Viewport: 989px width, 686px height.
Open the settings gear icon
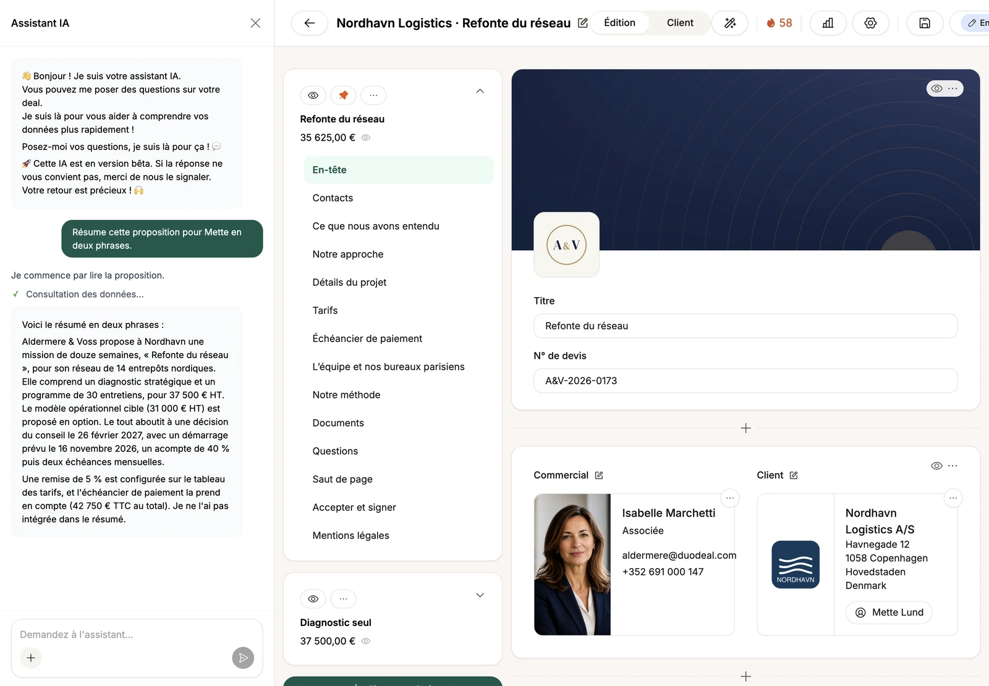(x=870, y=23)
